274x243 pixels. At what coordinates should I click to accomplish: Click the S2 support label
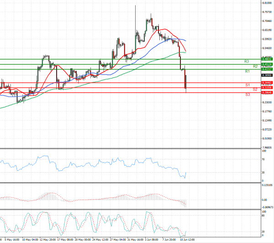(255, 90)
